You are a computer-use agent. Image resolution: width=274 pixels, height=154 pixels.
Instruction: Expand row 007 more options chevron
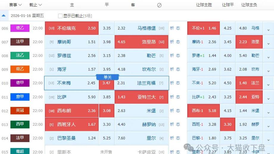coord(268,44)
